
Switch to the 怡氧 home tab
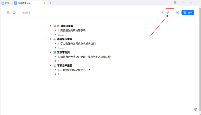6,3
